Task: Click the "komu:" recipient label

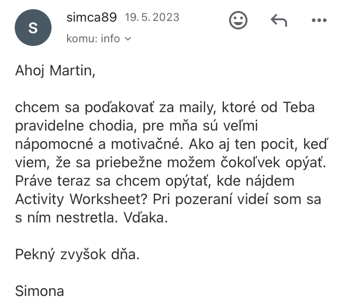Action: click(82, 39)
